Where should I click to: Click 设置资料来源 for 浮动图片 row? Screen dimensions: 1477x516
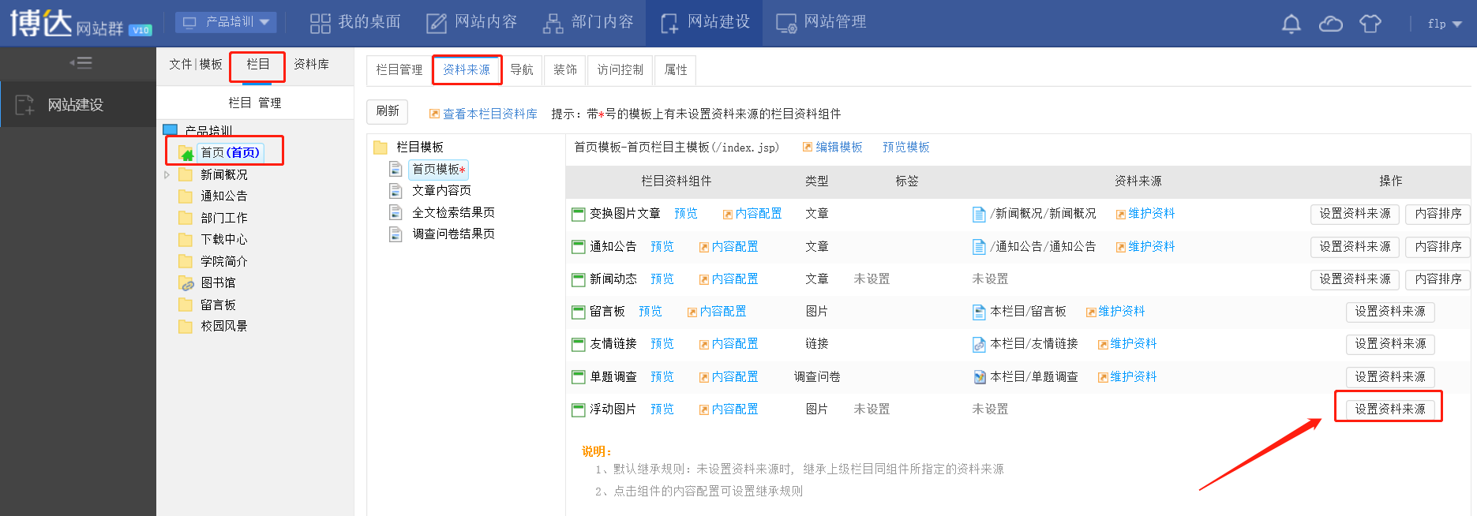coord(1389,409)
